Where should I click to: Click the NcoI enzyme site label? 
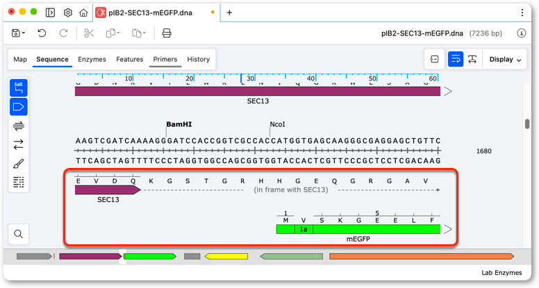[277, 124]
